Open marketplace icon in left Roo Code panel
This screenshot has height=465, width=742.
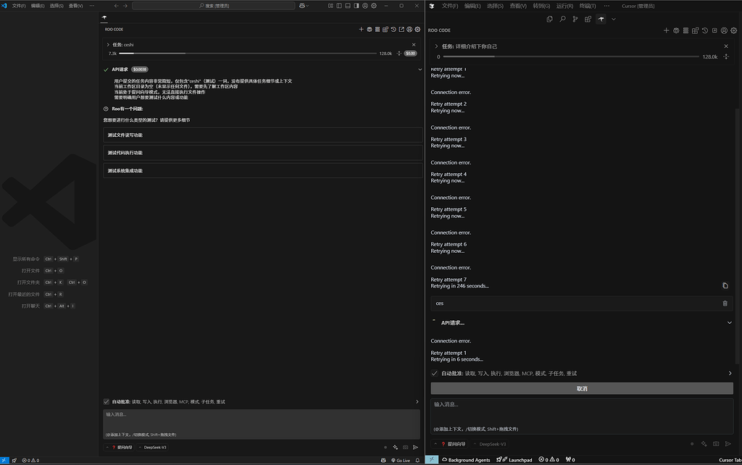click(x=385, y=29)
